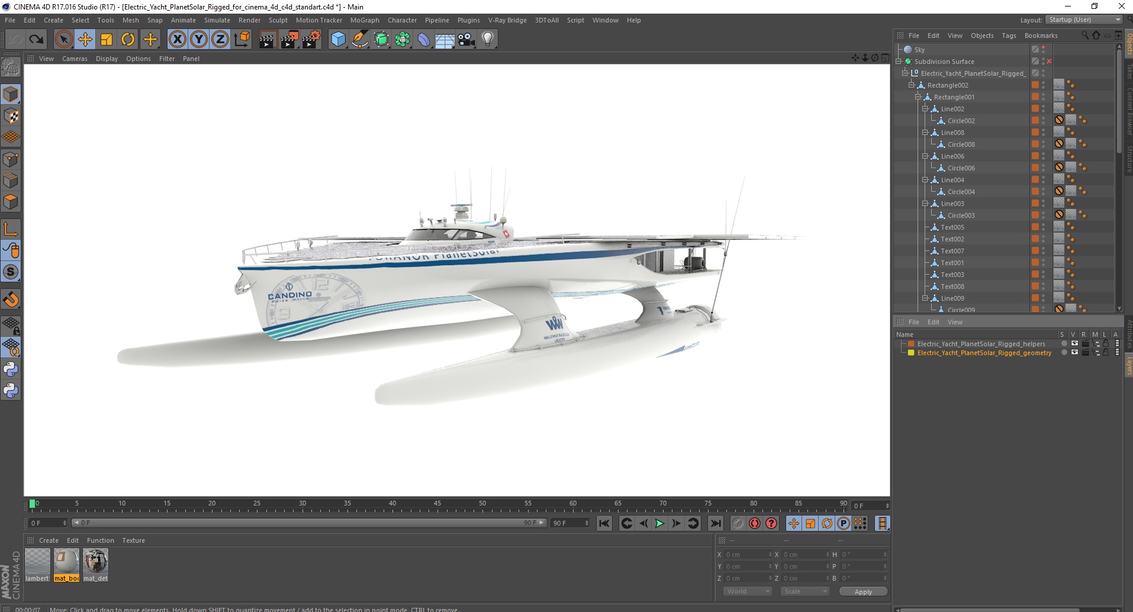Play animation forwards

(x=659, y=523)
